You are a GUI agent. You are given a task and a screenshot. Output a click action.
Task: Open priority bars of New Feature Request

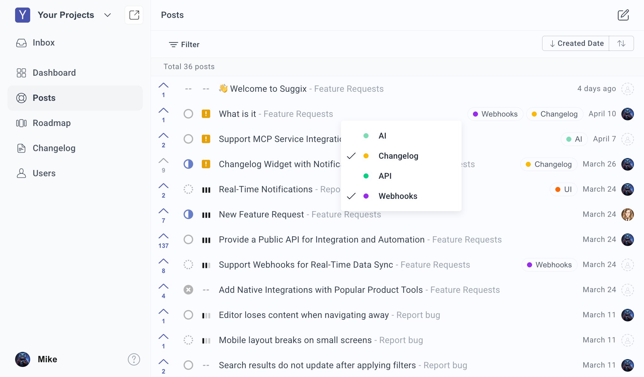(x=206, y=215)
